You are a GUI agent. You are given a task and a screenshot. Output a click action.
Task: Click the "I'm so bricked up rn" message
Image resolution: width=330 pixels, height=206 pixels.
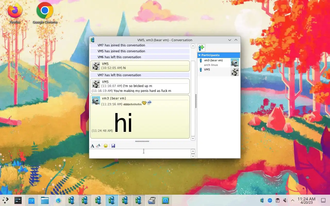click(137, 86)
